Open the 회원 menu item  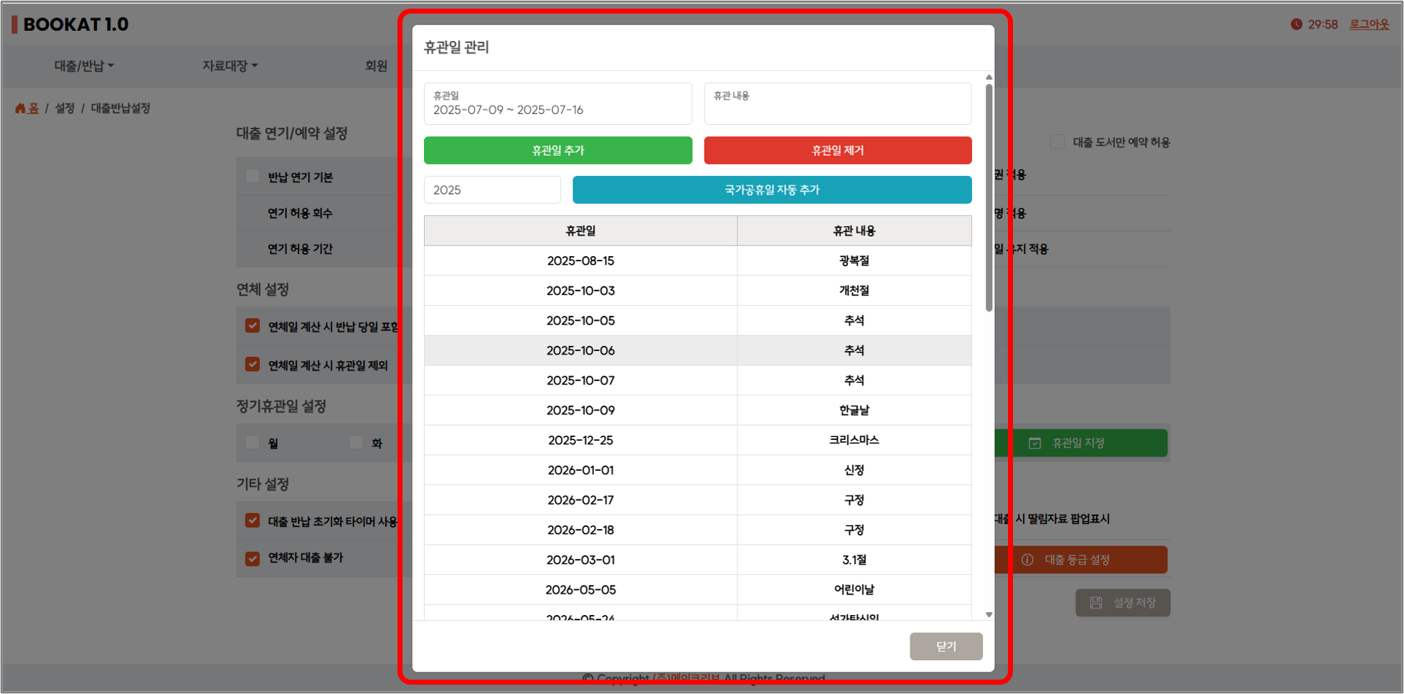(x=376, y=66)
